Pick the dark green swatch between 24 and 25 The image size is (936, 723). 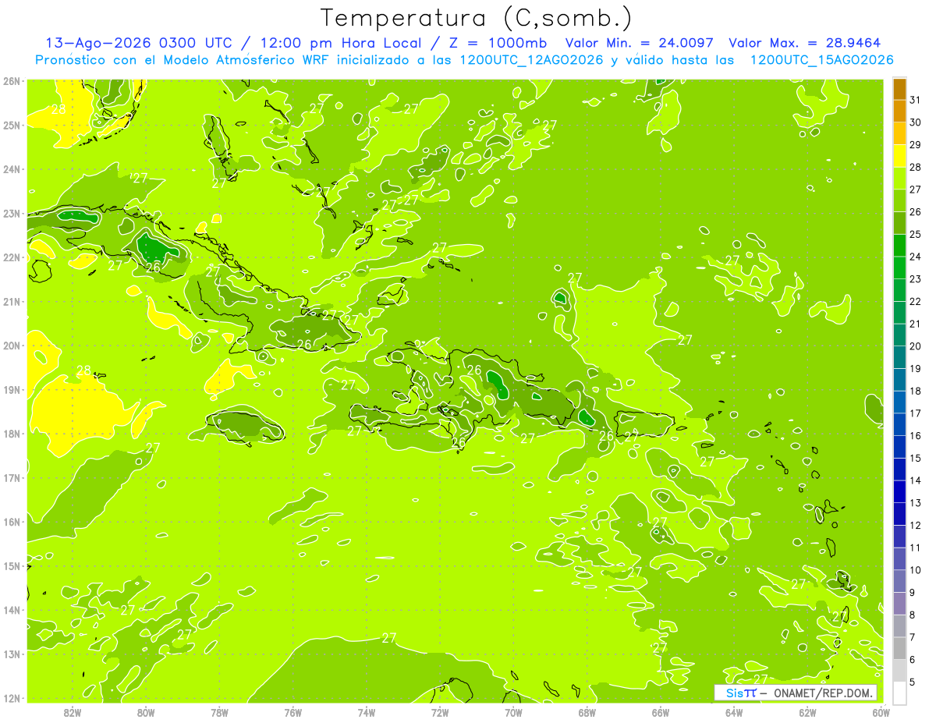[x=899, y=245]
